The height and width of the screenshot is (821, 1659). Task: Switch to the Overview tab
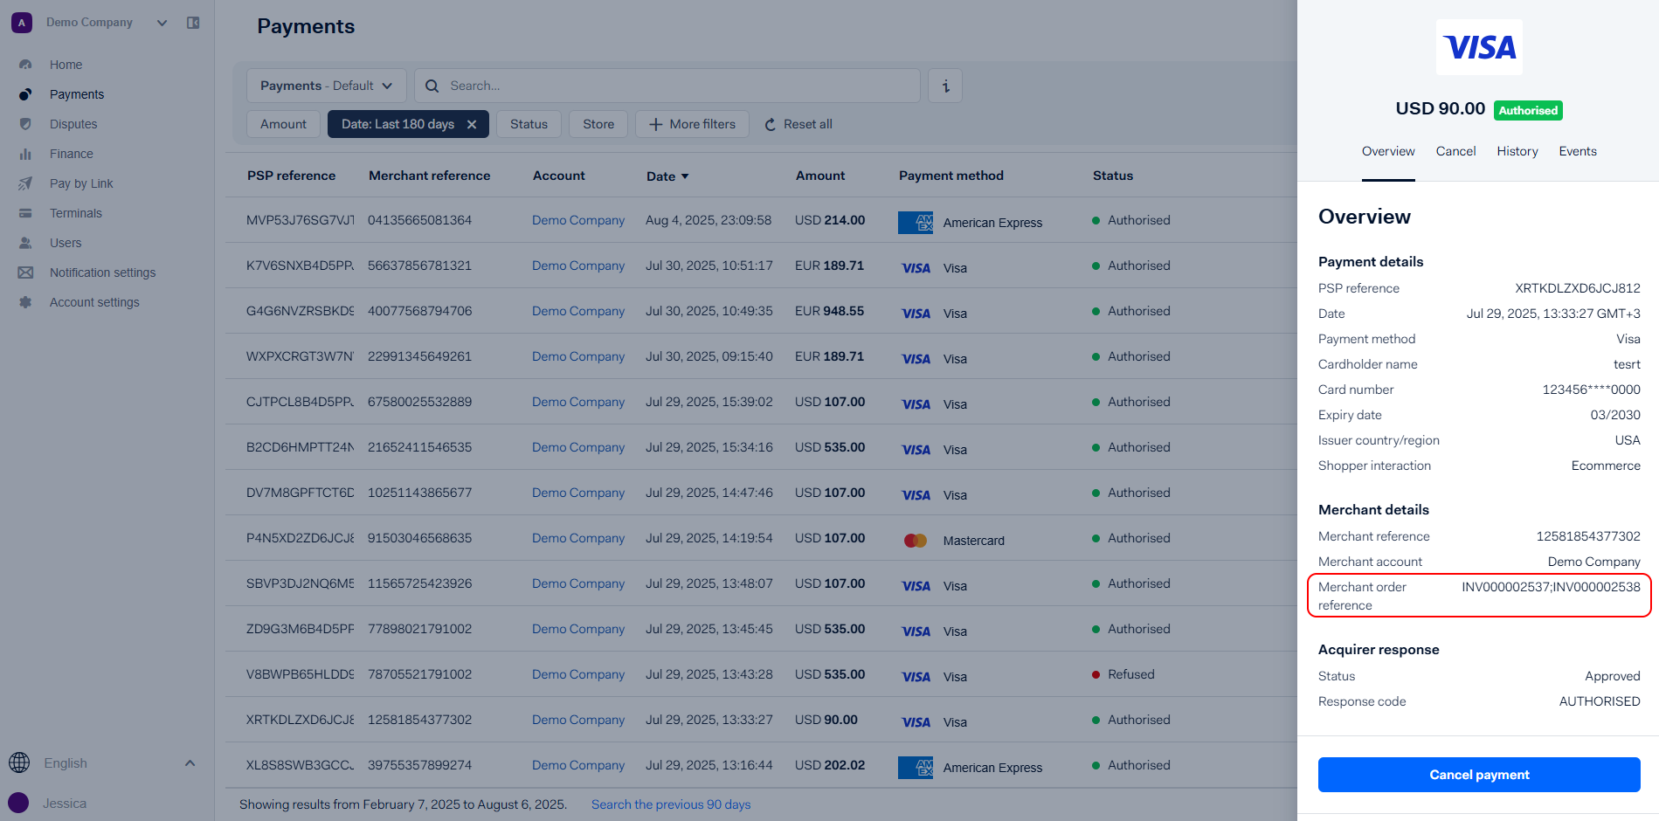[1388, 151]
